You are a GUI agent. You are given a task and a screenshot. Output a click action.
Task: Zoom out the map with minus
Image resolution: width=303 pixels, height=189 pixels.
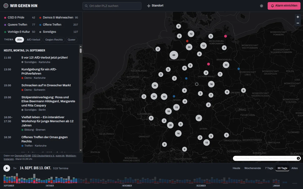(x=298, y=23)
